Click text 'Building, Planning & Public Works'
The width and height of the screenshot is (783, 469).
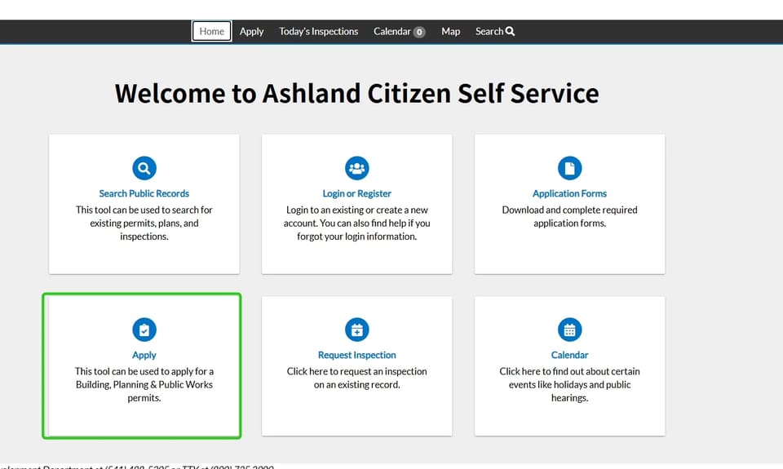click(144, 385)
